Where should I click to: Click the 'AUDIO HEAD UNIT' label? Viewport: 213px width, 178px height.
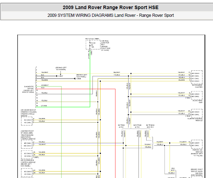[x=198, y=102]
